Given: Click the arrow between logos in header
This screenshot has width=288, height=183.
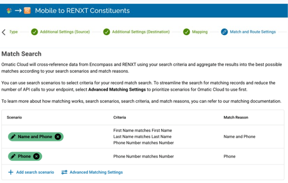Looking at the screenshot, I should click(x=18, y=11).
